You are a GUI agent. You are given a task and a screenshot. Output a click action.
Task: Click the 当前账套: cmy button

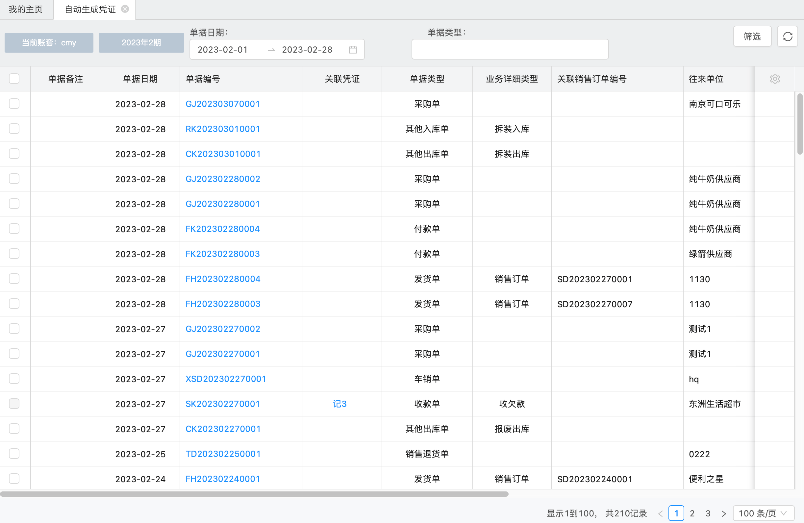pos(49,42)
